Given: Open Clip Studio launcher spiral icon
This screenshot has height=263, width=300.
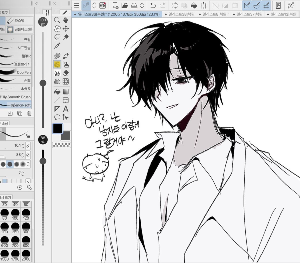Looking at the screenshot, I should point(102,5).
